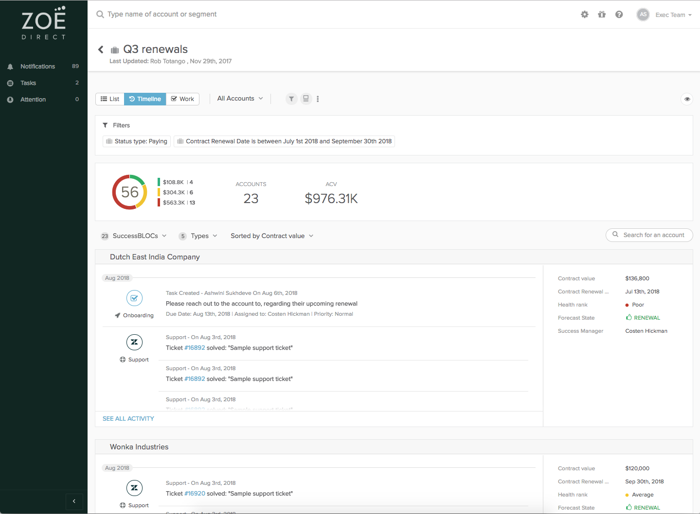Switch to the Work view tab
Viewport: 700px width, 514px height.
pos(182,99)
